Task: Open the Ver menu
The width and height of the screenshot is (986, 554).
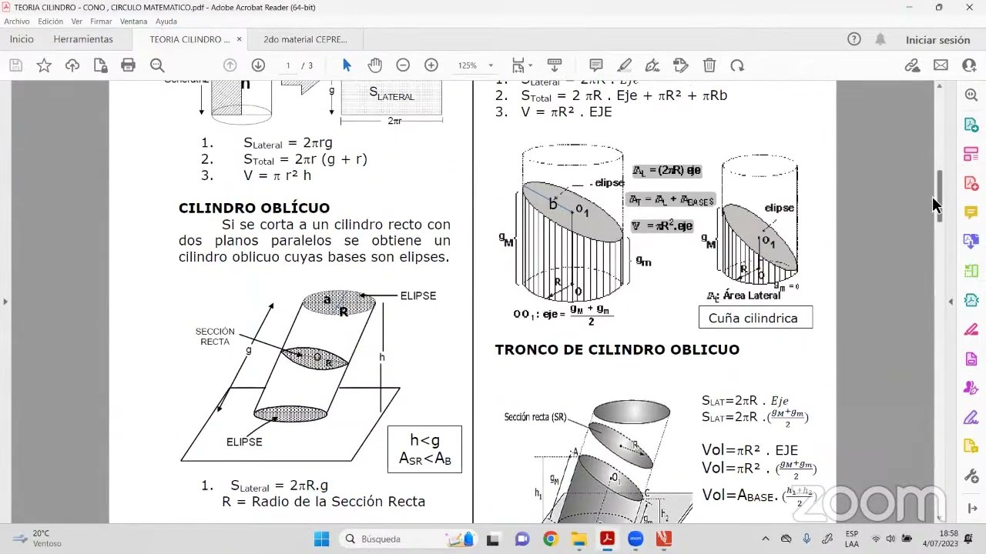Action: 77,22
